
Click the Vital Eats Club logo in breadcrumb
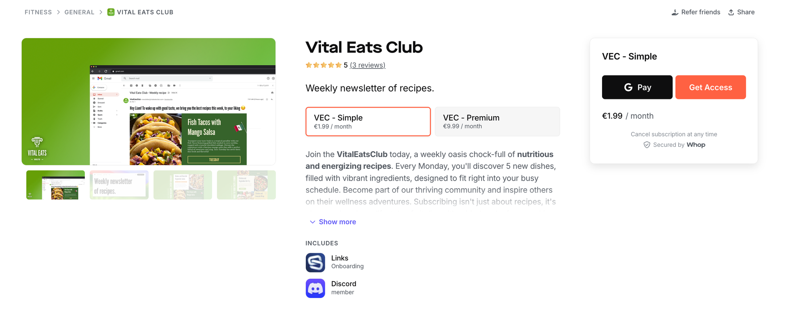111,12
